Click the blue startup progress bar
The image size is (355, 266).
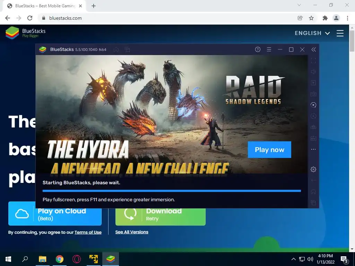pyautogui.click(x=172, y=191)
